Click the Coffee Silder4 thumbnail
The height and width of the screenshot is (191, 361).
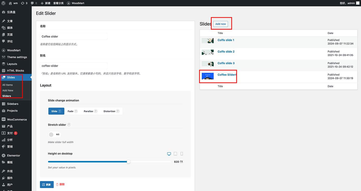[x=208, y=76]
